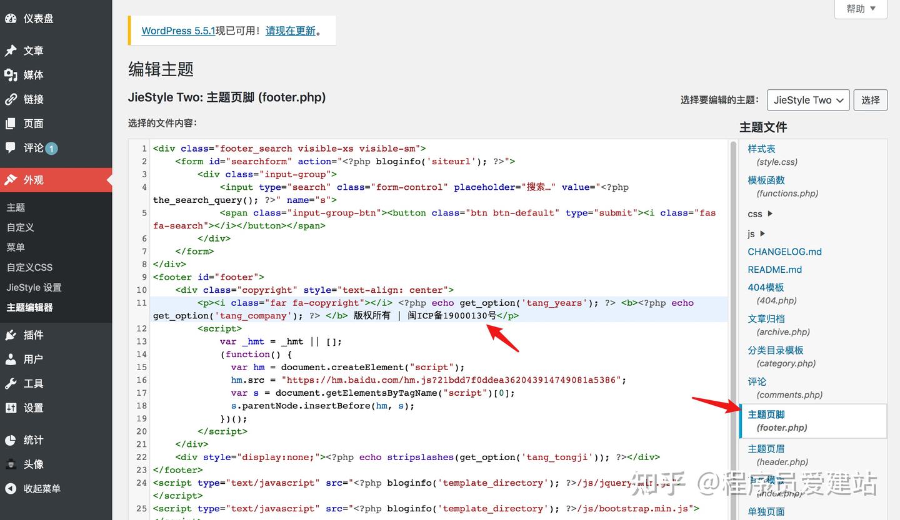
Task: Open 菜单 submenu item
Action: click(x=16, y=247)
